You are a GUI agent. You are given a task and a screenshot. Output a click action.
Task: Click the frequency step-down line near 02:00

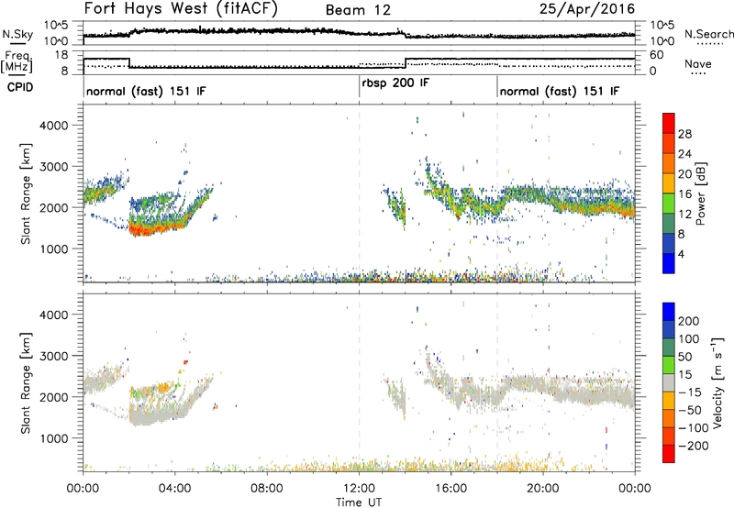pos(129,63)
